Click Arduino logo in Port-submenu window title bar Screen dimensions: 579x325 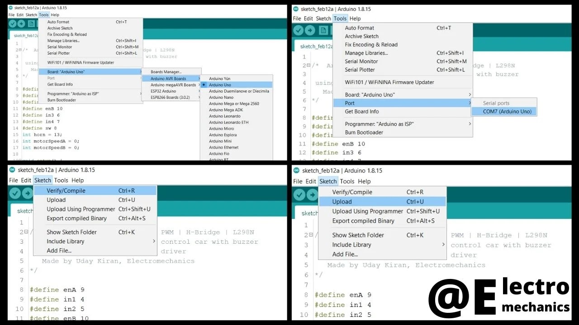(x=296, y=9)
